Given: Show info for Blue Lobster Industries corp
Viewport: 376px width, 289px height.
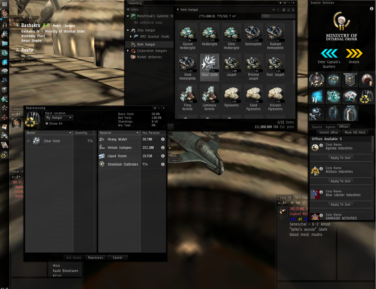Looking at the screenshot, I should (x=321, y=192).
